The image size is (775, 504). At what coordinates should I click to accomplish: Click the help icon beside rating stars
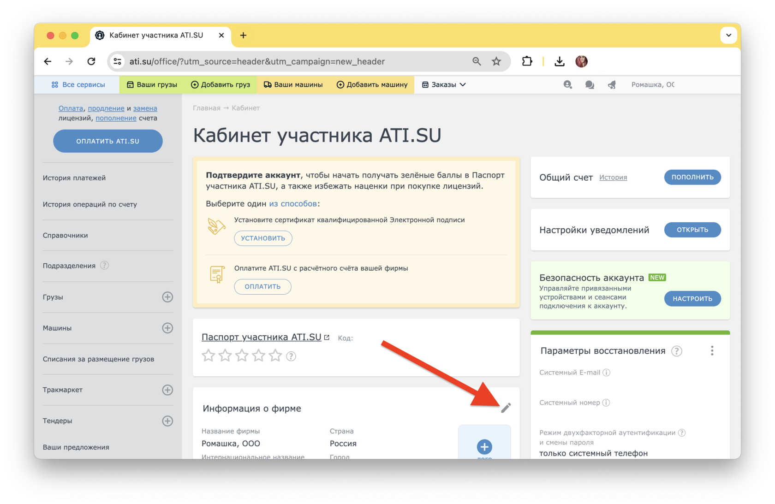[291, 356]
